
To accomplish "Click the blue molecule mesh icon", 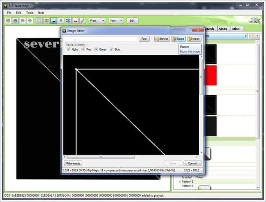I will tap(68, 20).
